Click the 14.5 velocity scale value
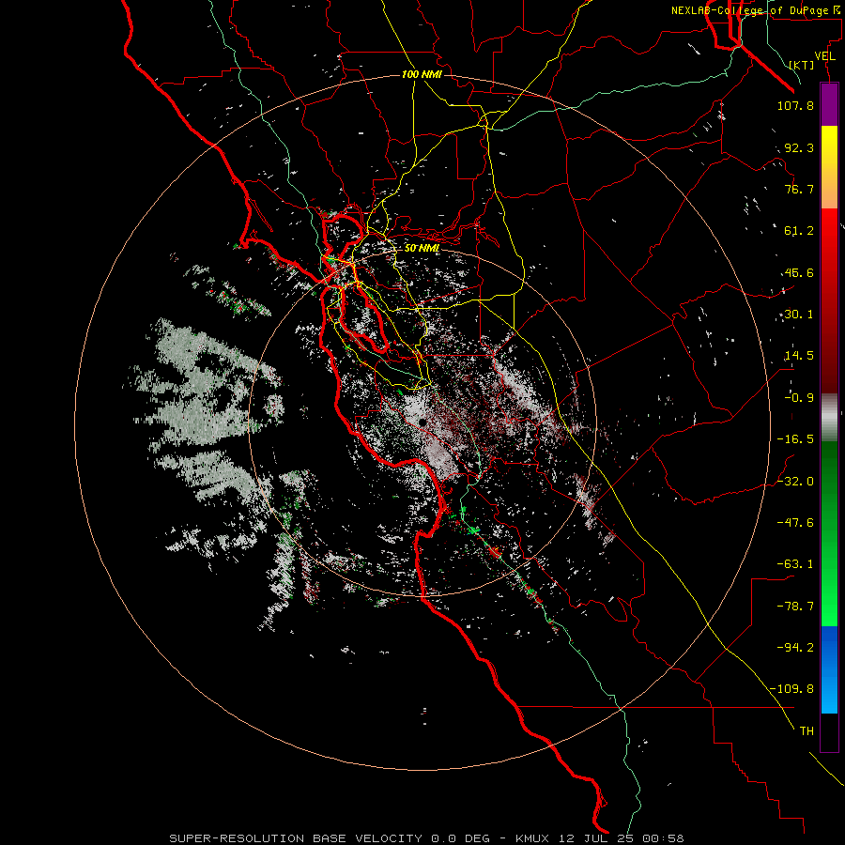Image resolution: width=845 pixels, height=845 pixels. 799,356
